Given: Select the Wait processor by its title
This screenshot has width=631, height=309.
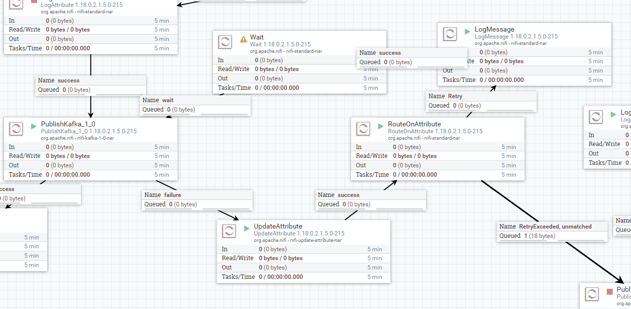Looking at the screenshot, I should pos(257,37).
